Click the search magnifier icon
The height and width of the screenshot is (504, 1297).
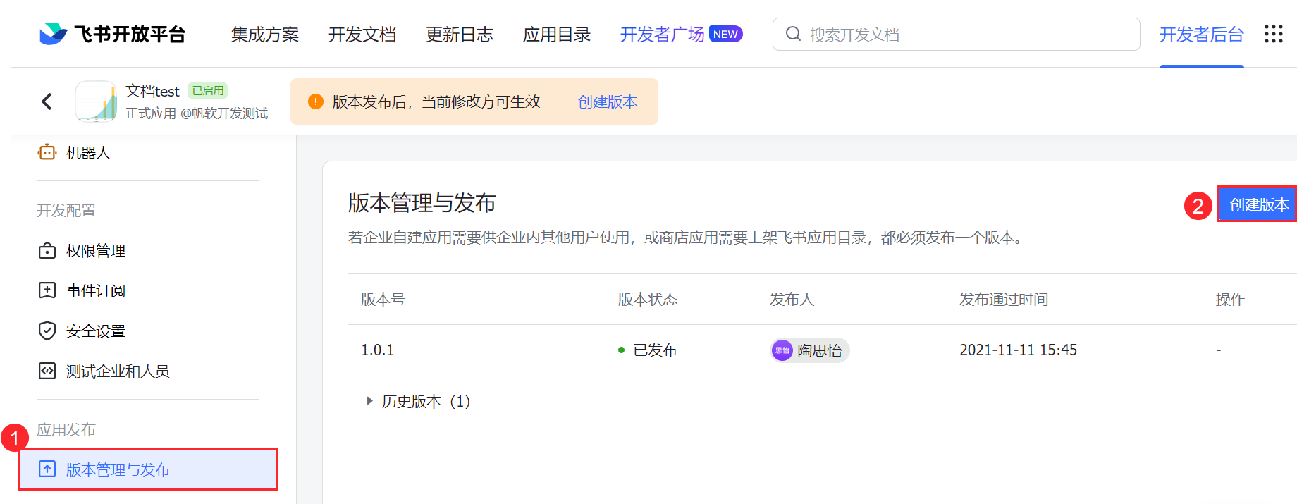point(793,34)
